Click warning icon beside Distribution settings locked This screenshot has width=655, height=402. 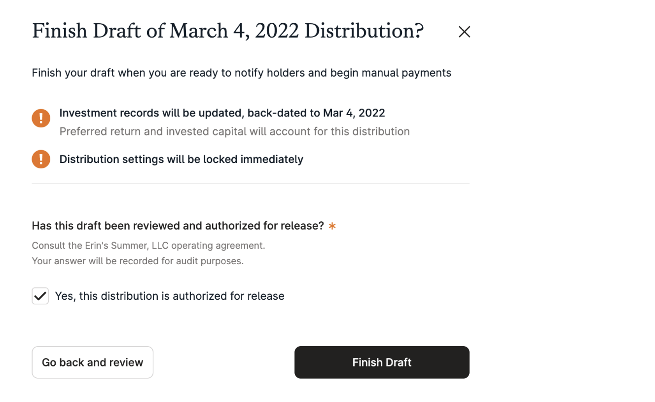[x=41, y=159]
